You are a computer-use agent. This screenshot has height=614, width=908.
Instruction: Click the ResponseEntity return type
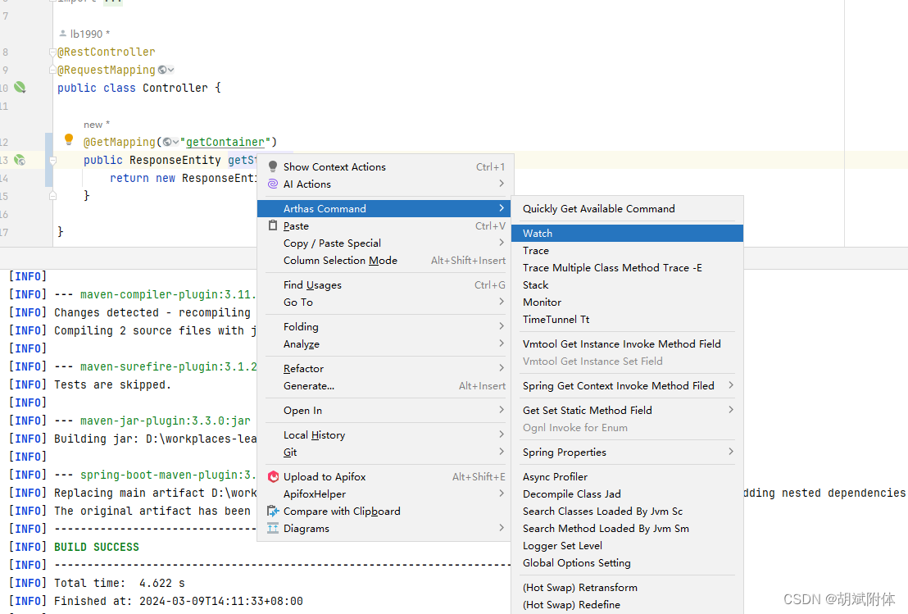(175, 160)
